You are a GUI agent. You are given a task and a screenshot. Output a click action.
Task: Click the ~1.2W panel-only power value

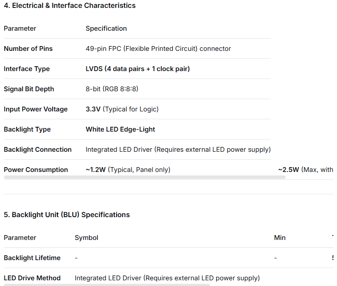click(x=128, y=170)
